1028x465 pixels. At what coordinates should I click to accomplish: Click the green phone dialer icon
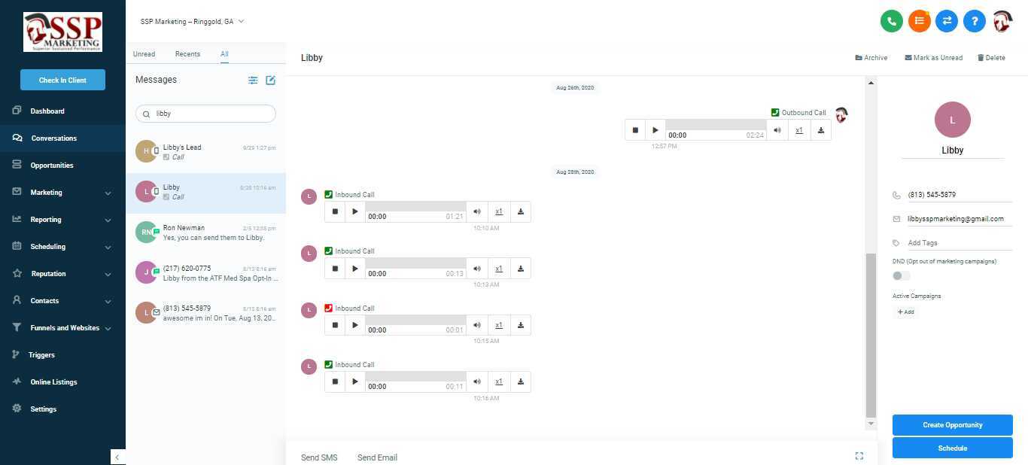[892, 21]
